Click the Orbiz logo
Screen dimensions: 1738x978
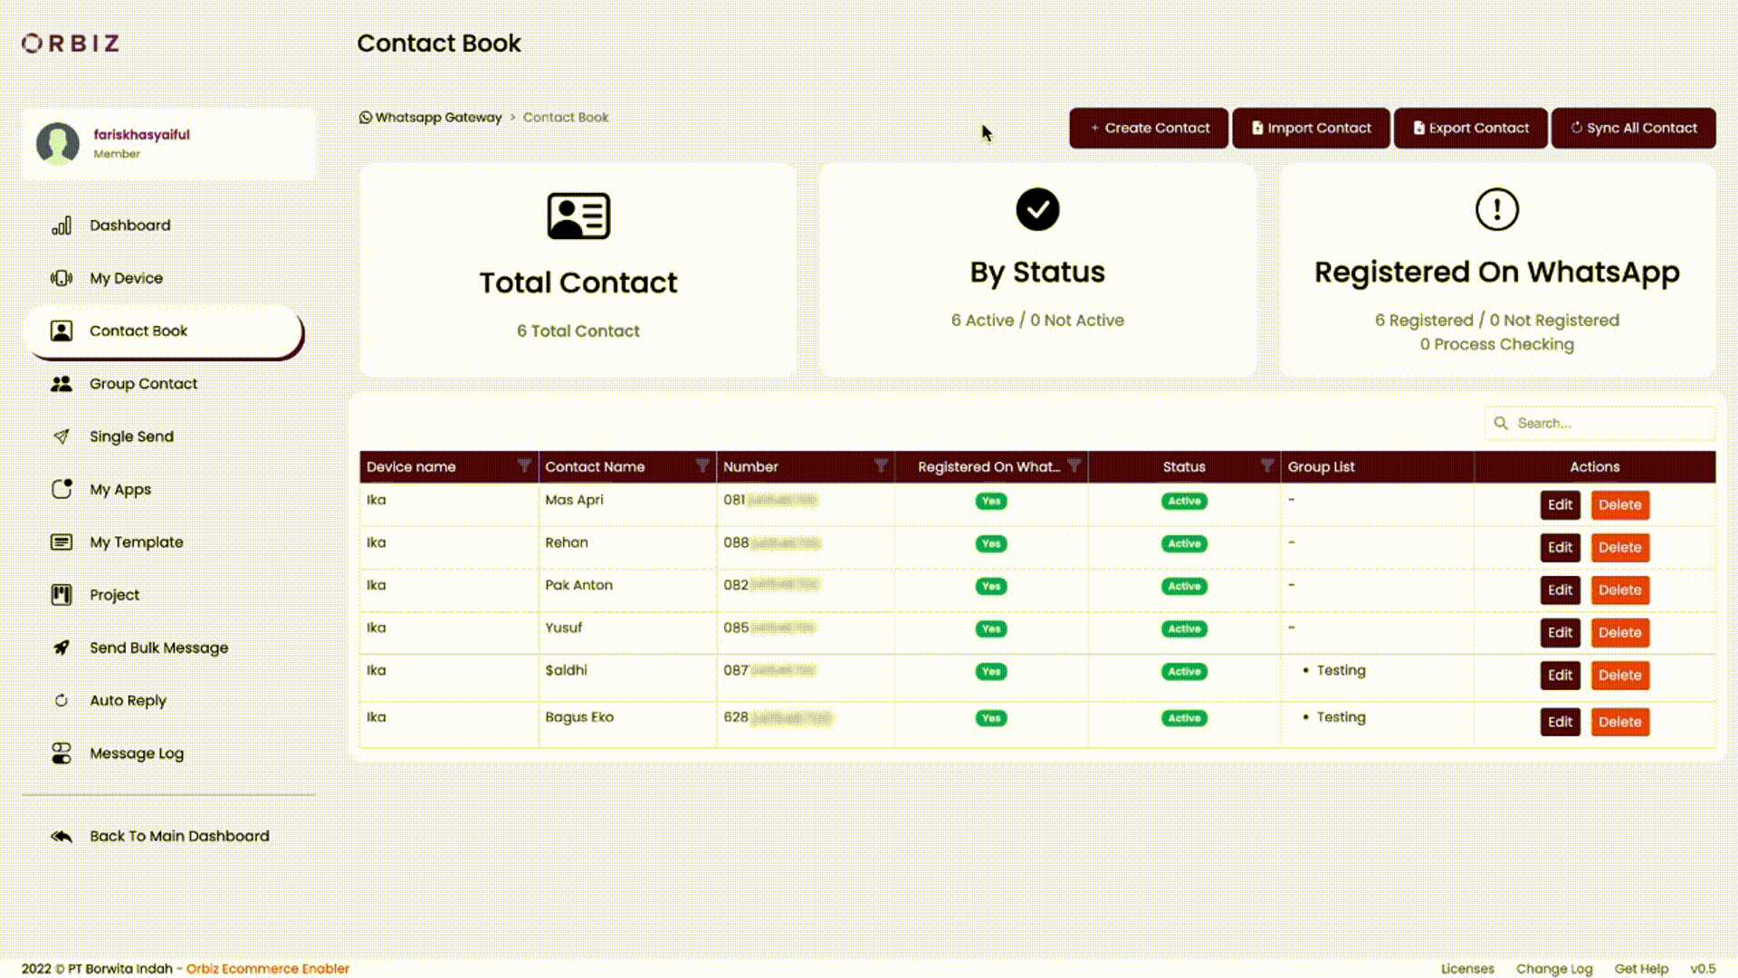(x=71, y=43)
